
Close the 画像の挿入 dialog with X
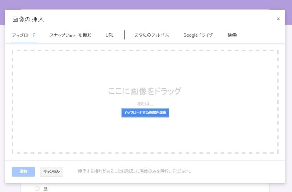(278, 19)
